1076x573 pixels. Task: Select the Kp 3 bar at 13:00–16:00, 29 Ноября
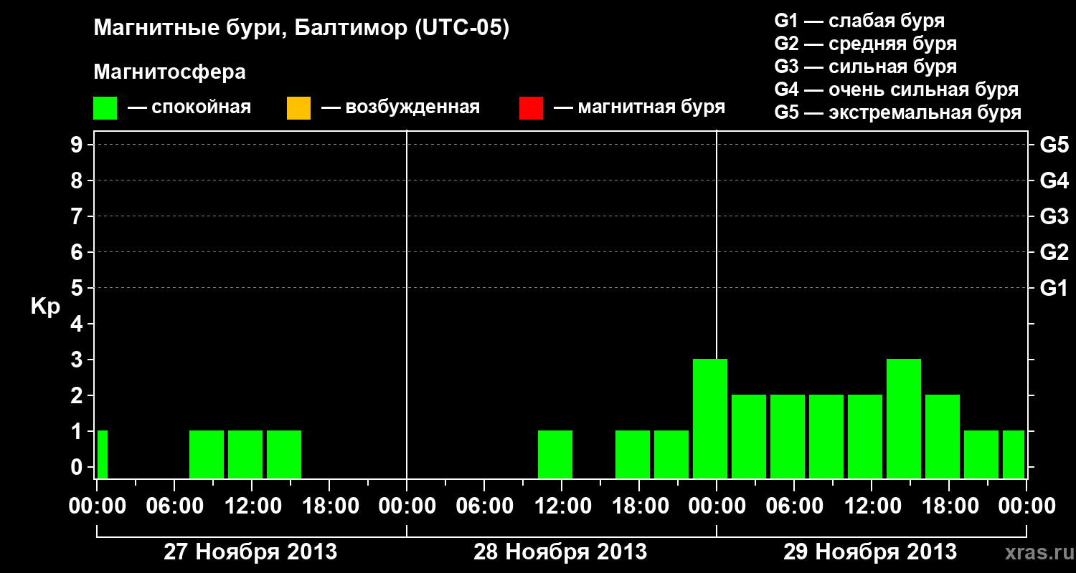coord(904,418)
